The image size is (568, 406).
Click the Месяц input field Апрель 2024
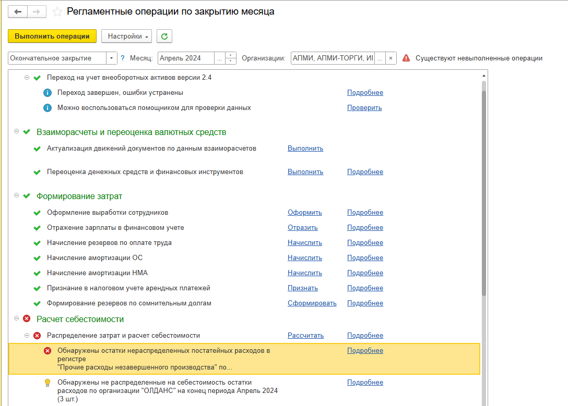[186, 58]
